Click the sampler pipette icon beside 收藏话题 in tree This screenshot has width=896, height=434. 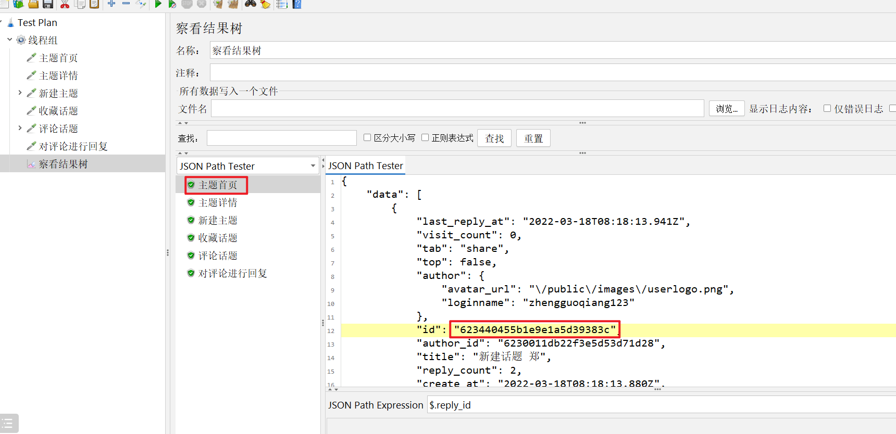pos(31,111)
